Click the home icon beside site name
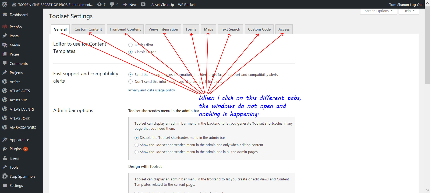 click(x=14, y=5)
